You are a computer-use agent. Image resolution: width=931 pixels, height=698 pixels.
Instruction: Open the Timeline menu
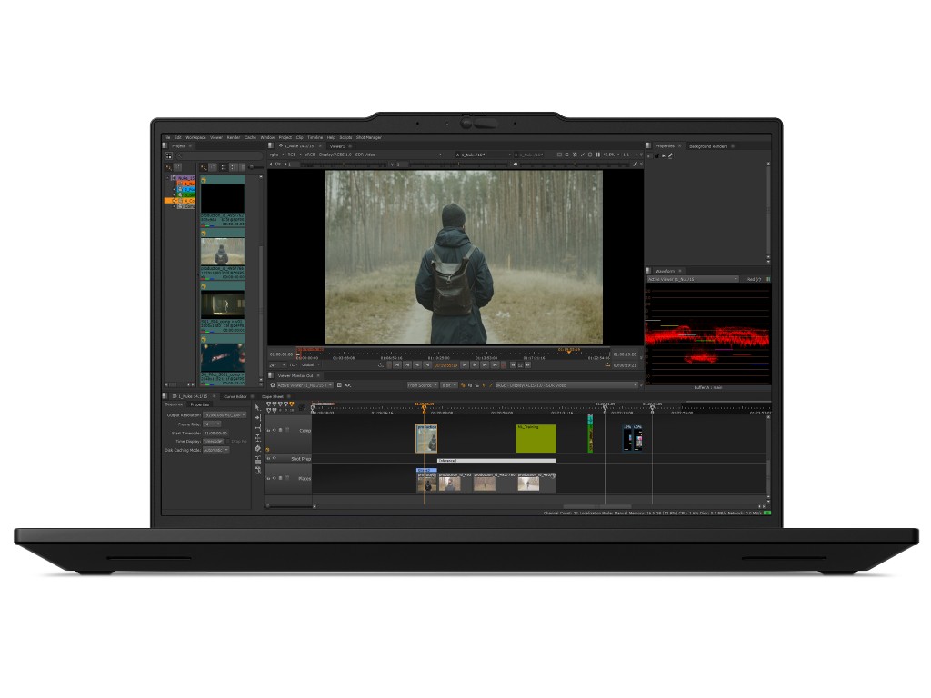(x=315, y=137)
